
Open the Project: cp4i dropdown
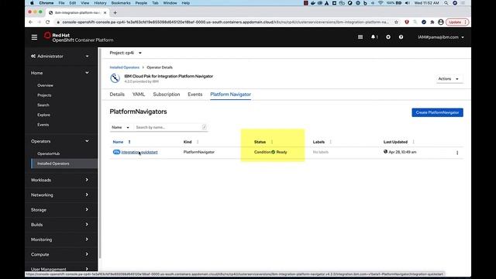tap(126, 53)
